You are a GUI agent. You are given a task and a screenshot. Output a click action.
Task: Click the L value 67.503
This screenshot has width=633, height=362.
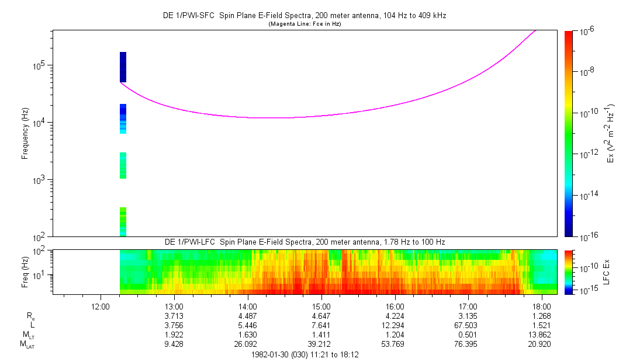pos(469,325)
